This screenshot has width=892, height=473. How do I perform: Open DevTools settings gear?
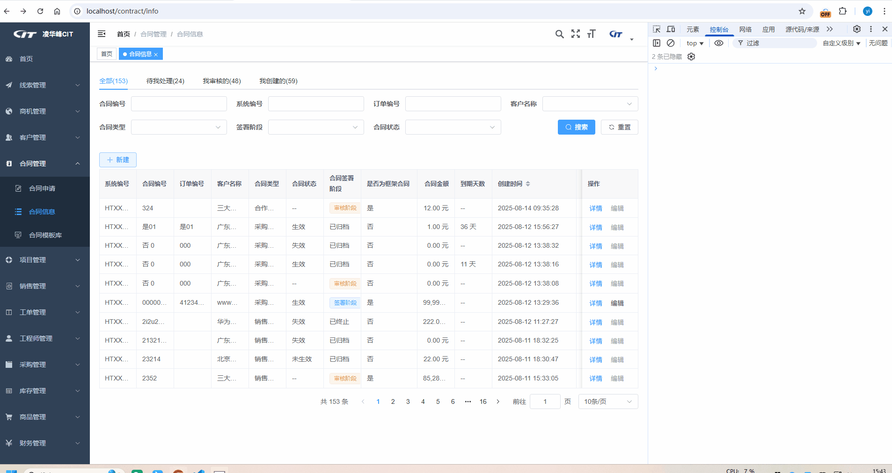click(x=857, y=29)
